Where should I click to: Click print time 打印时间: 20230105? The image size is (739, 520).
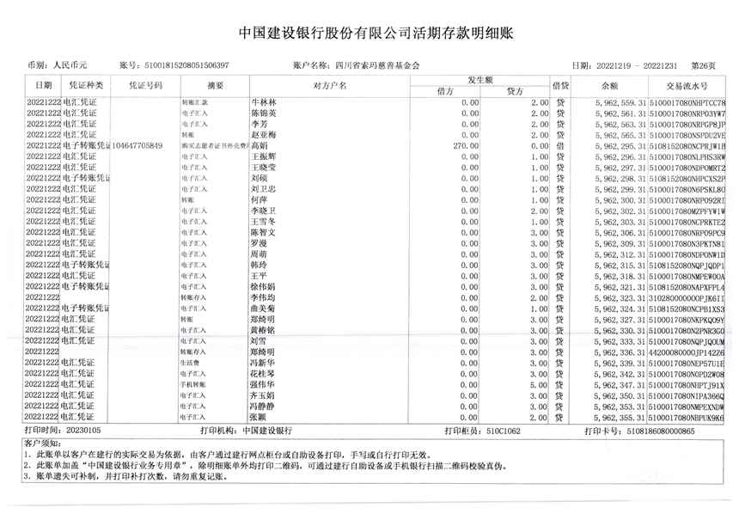(63, 430)
